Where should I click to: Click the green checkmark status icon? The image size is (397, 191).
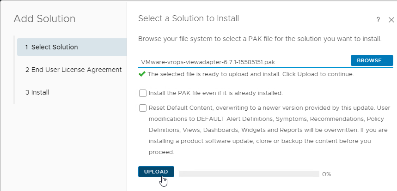pyautogui.click(x=142, y=74)
